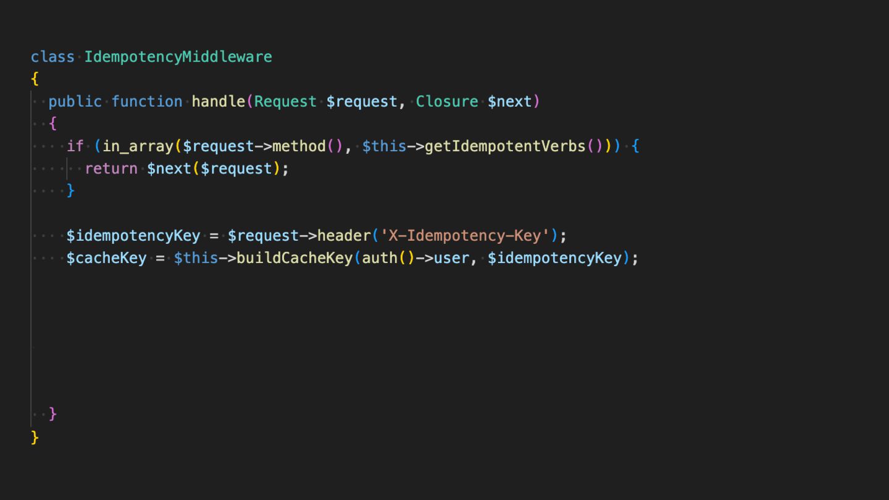The image size is (889, 500).
Task: Click the return keyword
Action: pos(111,169)
